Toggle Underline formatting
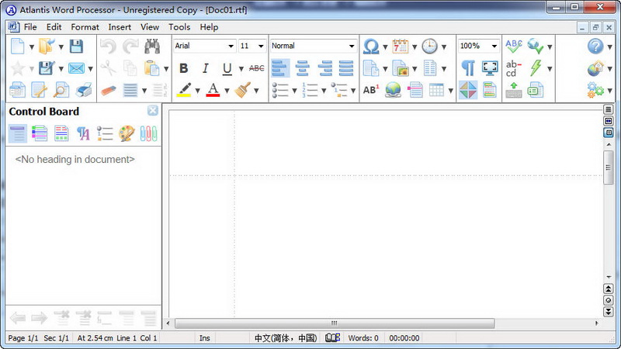The width and height of the screenshot is (621, 349). (227, 68)
